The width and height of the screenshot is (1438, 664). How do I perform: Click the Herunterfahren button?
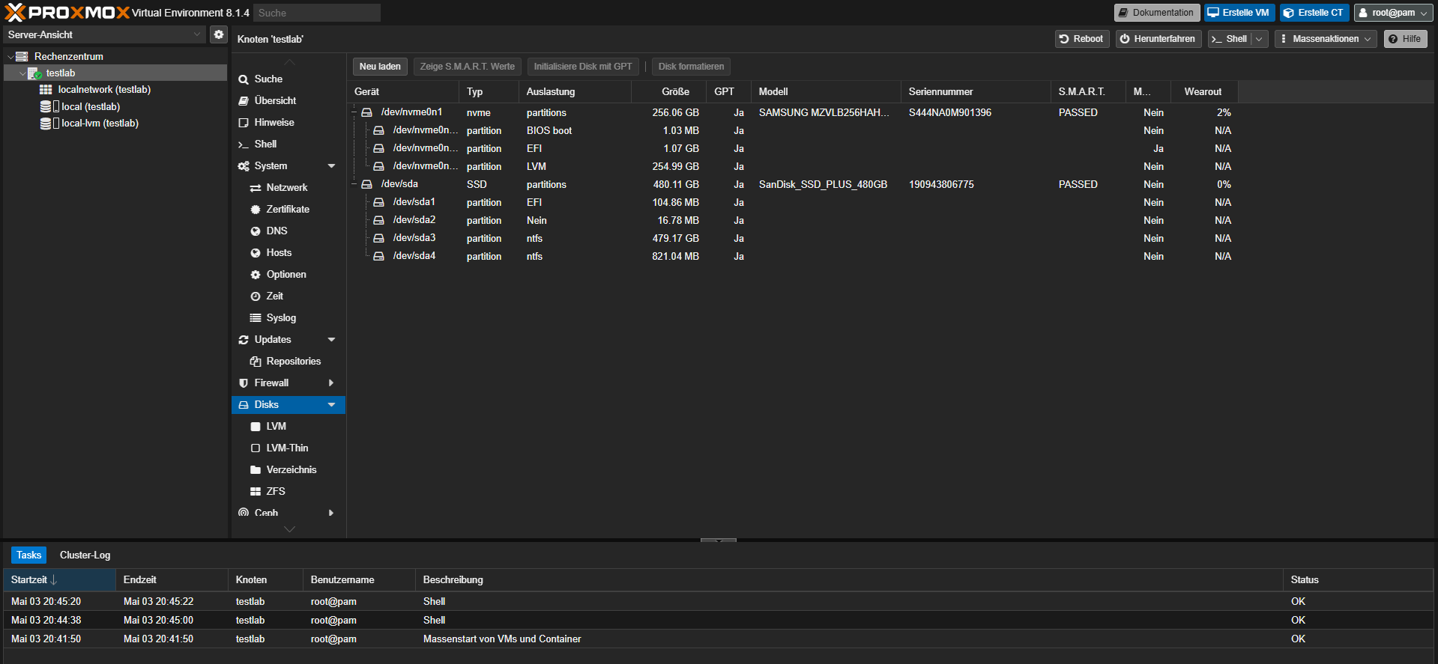(1158, 39)
